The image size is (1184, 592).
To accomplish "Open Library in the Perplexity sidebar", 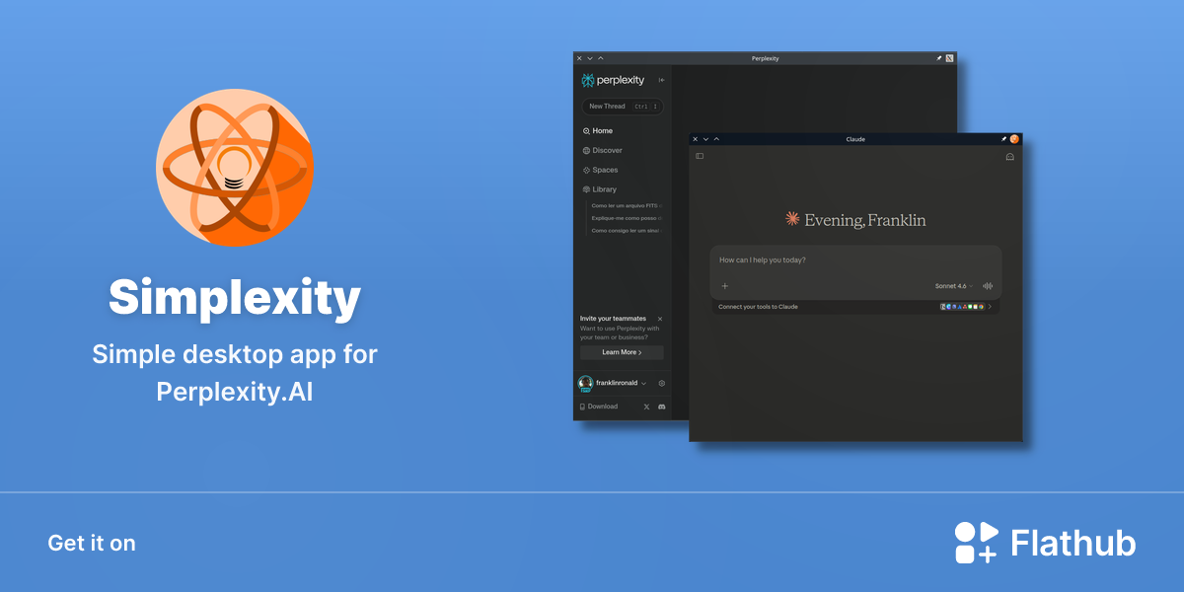I will (600, 189).
